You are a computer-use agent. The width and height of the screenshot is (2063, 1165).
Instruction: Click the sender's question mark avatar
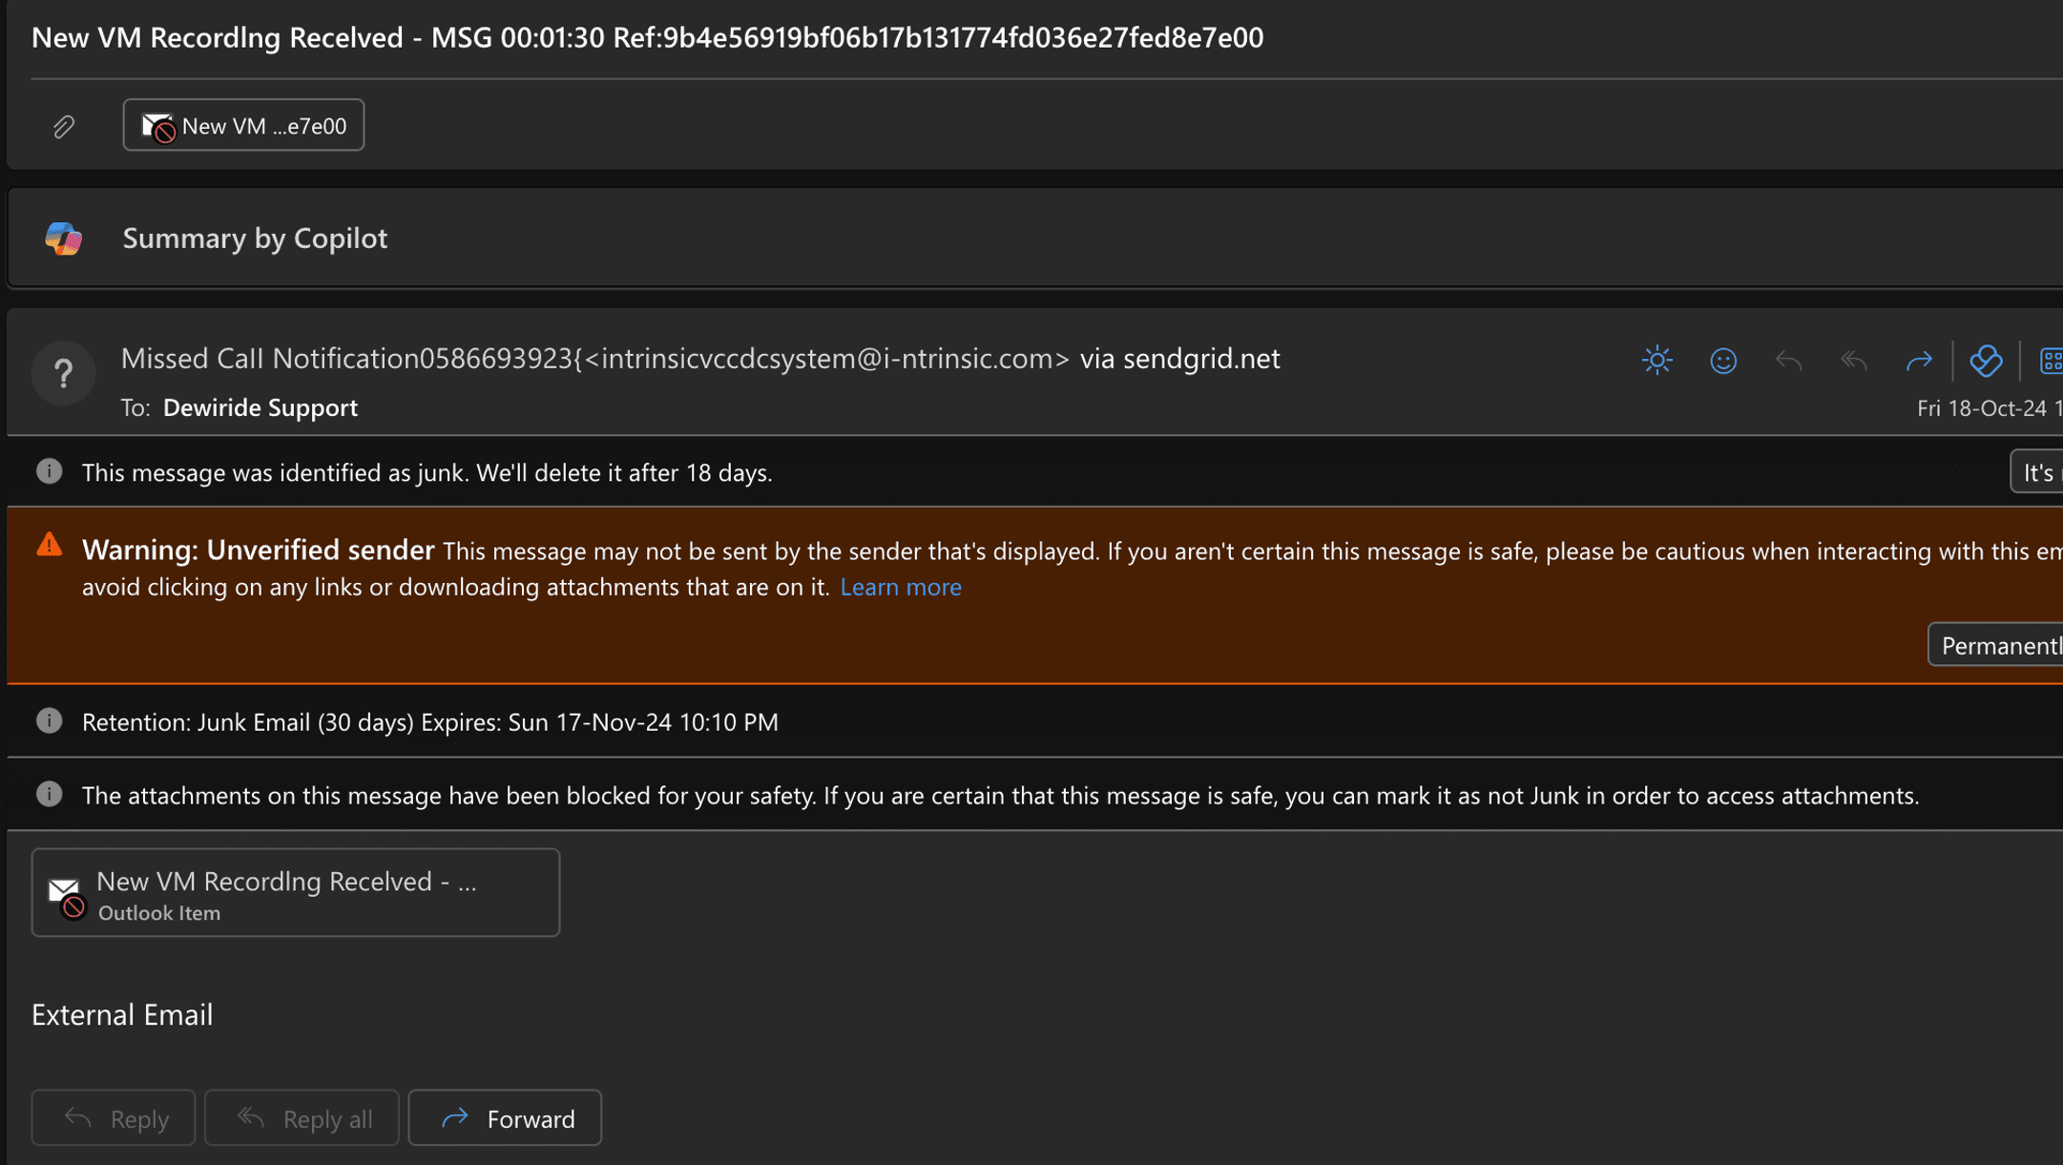[64, 373]
